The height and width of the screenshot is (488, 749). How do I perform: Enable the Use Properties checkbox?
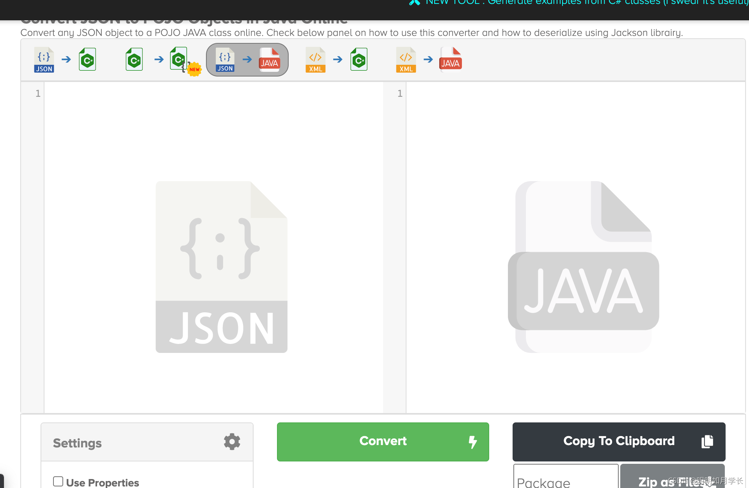pyautogui.click(x=58, y=481)
